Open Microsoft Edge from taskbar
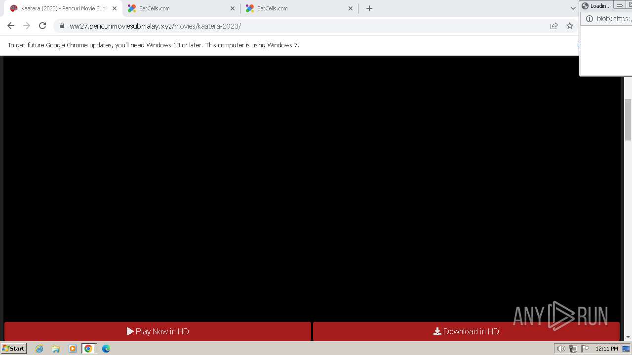632x355 pixels. pos(106,349)
